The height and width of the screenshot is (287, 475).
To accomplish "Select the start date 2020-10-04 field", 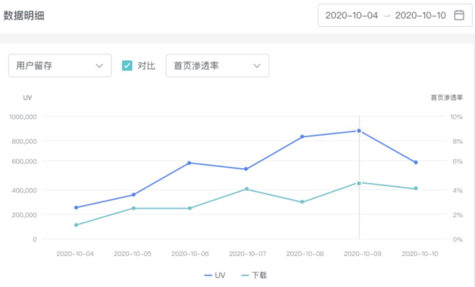I will click(x=351, y=15).
